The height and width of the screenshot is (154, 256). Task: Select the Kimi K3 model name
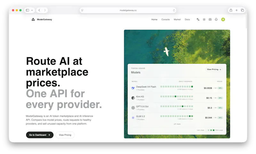click(140, 97)
